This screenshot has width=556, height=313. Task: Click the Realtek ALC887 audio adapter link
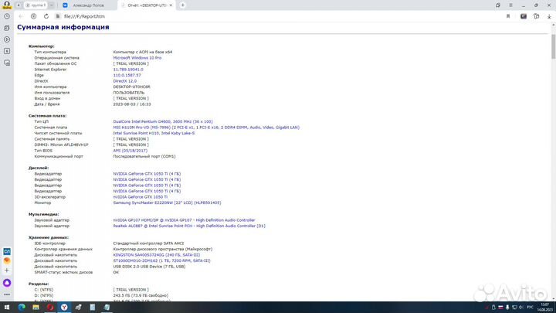pos(188,226)
